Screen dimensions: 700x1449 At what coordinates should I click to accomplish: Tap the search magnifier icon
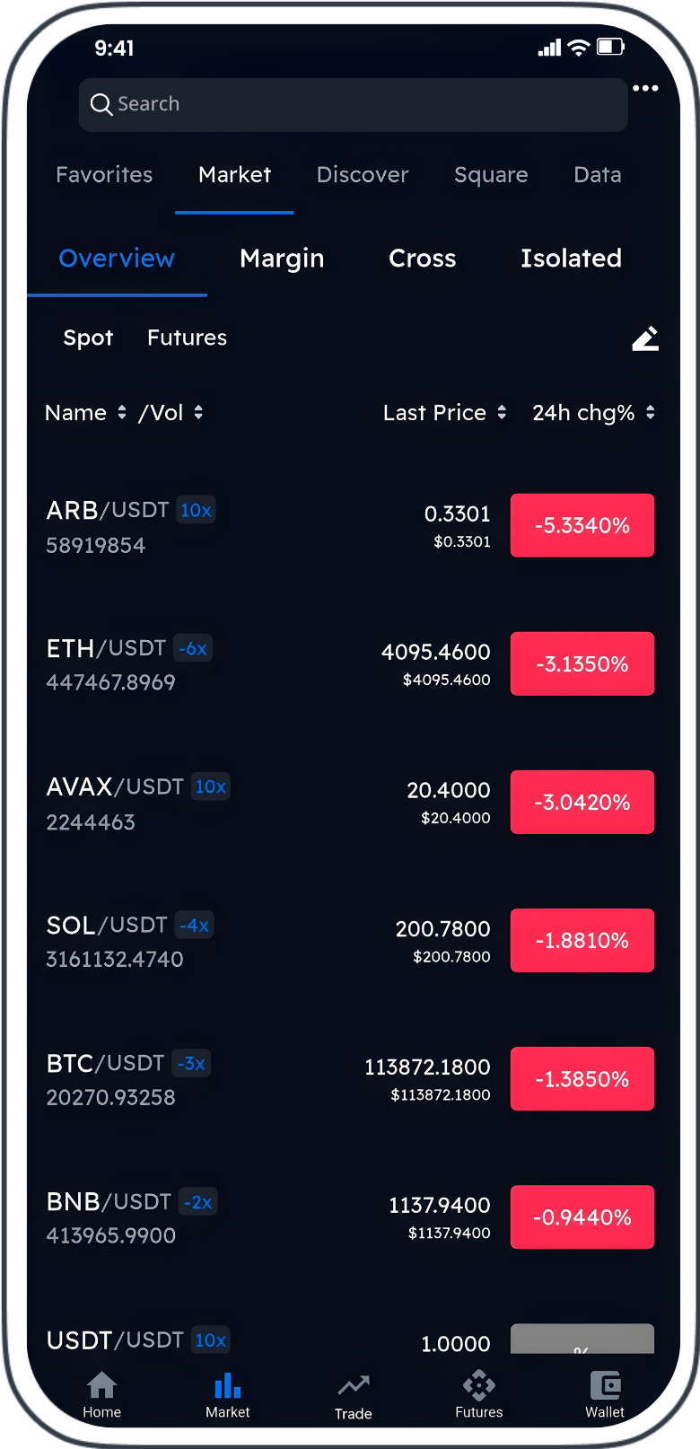(101, 105)
